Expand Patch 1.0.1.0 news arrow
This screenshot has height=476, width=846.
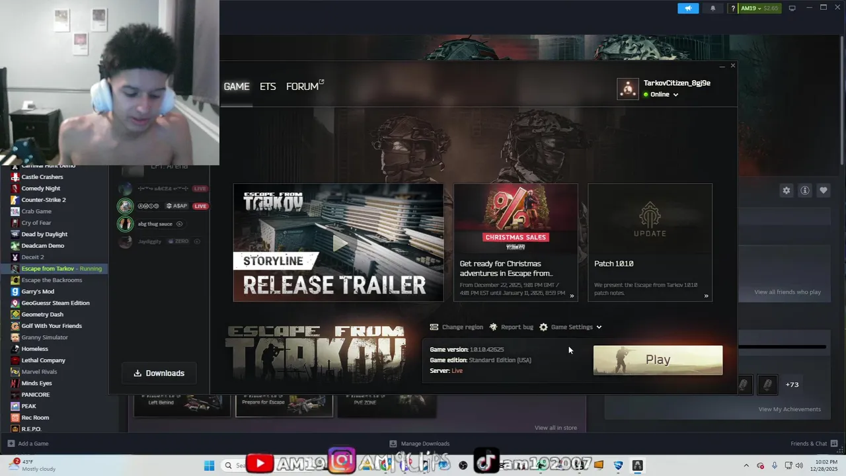click(706, 296)
